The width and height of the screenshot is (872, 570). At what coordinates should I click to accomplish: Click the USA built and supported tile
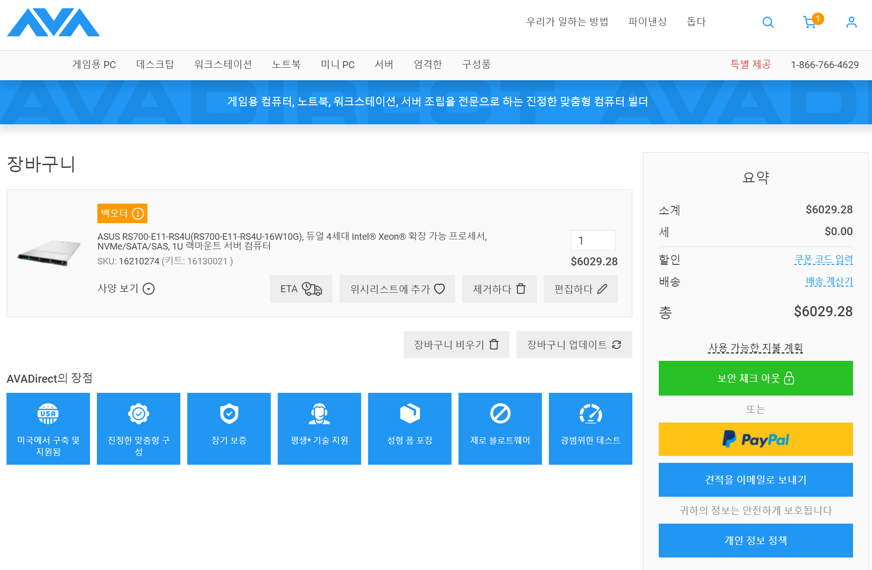click(x=48, y=429)
